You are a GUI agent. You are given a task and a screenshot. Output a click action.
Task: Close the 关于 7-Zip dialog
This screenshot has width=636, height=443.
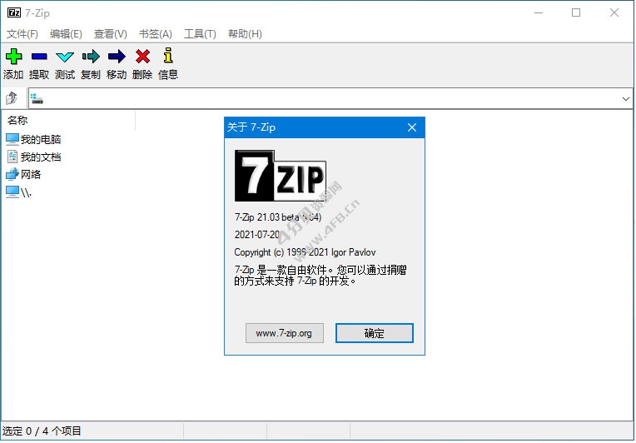(412, 127)
